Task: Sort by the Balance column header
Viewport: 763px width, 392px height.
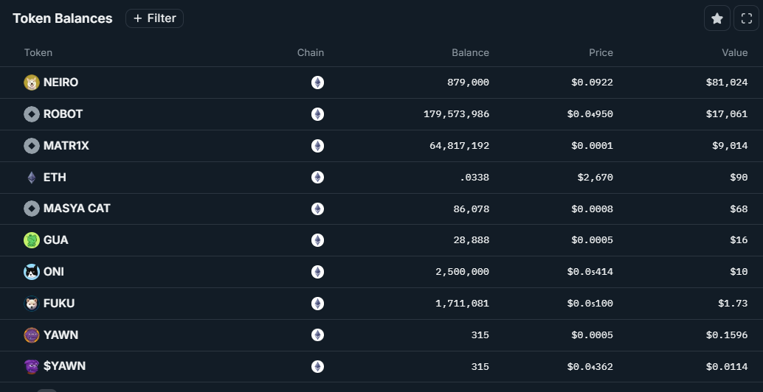Action: 470,52
